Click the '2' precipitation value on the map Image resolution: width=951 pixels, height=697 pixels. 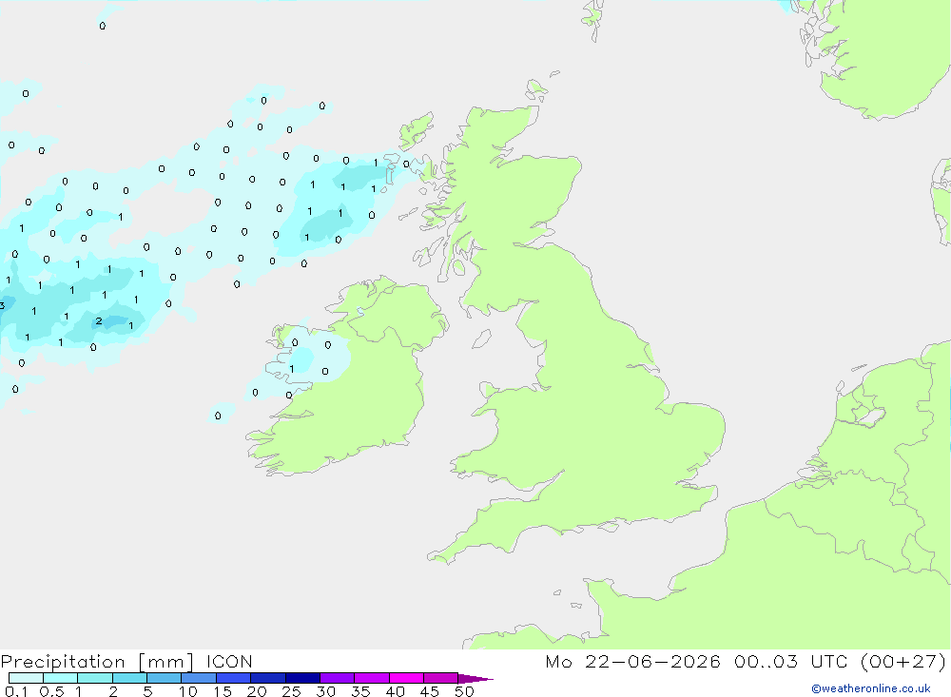pyautogui.click(x=99, y=320)
